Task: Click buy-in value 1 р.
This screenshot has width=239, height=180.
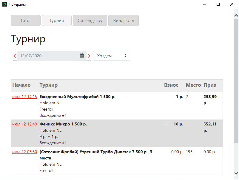Action: point(180,97)
